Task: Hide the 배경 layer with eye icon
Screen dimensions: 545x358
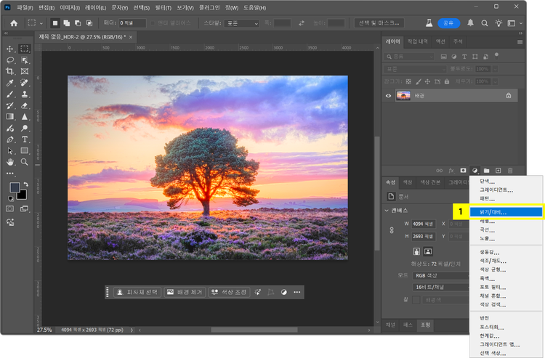Action: pyautogui.click(x=389, y=95)
